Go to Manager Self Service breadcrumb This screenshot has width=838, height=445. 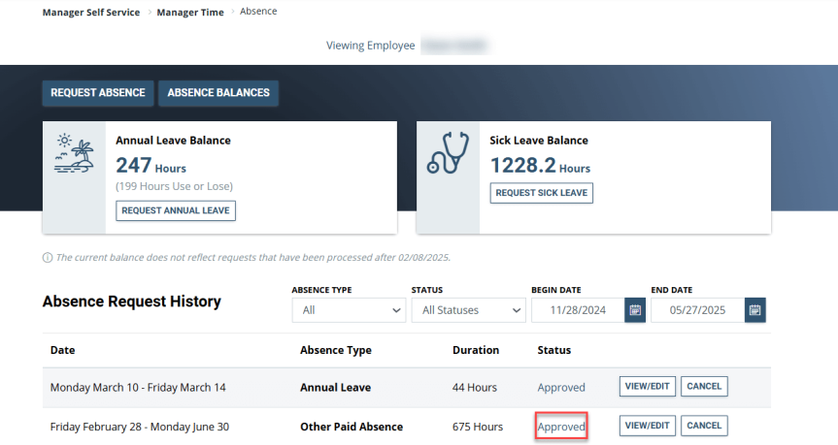91,13
